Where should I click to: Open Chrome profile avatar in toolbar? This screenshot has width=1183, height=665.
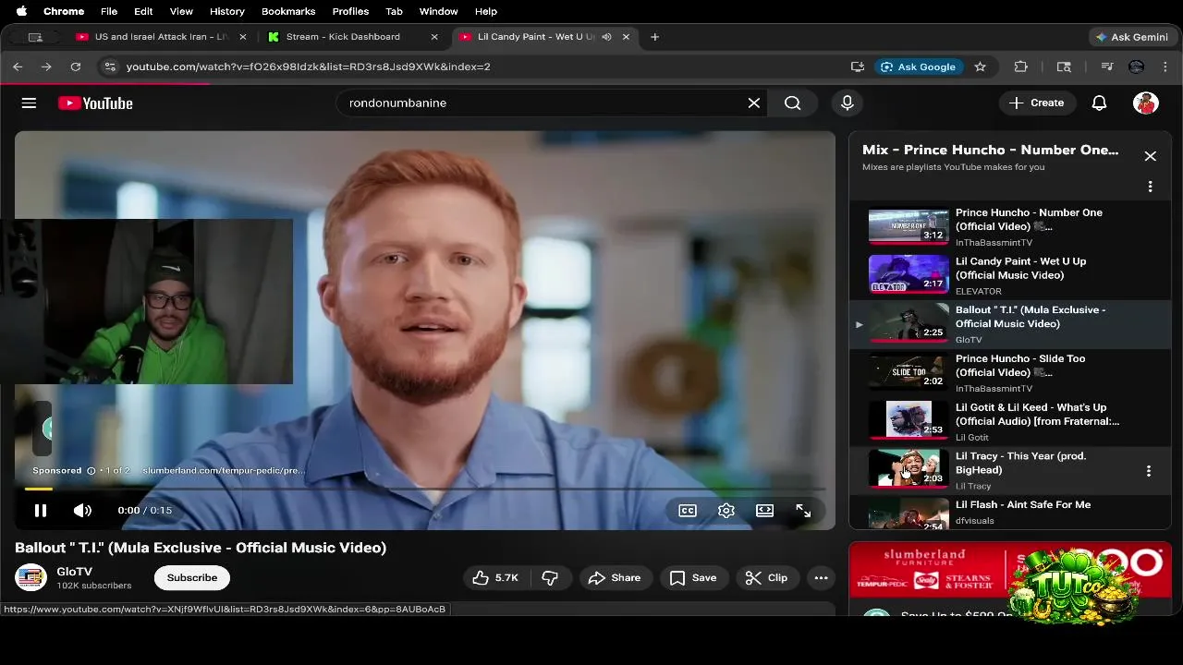(x=1137, y=66)
